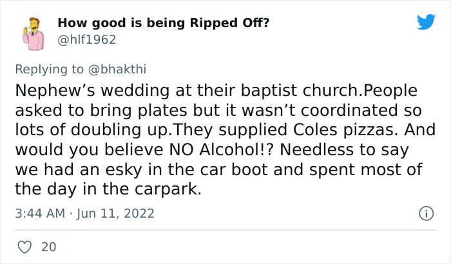Click the words "Nephew's wedding" in tweet
This screenshot has height=264, width=451.
76,90
